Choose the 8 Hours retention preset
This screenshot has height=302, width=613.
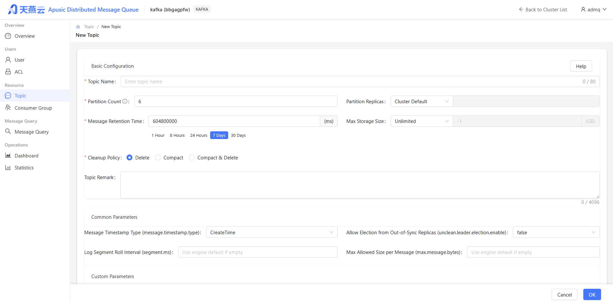click(x=177, y=135)
